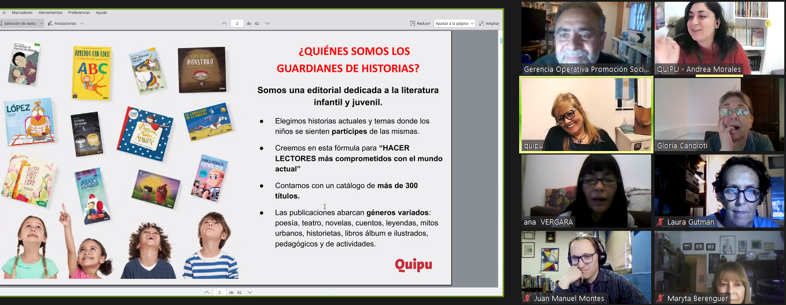
Task: Select the QUIPU - Andrea Morales video tile
Action: (719, 38)
